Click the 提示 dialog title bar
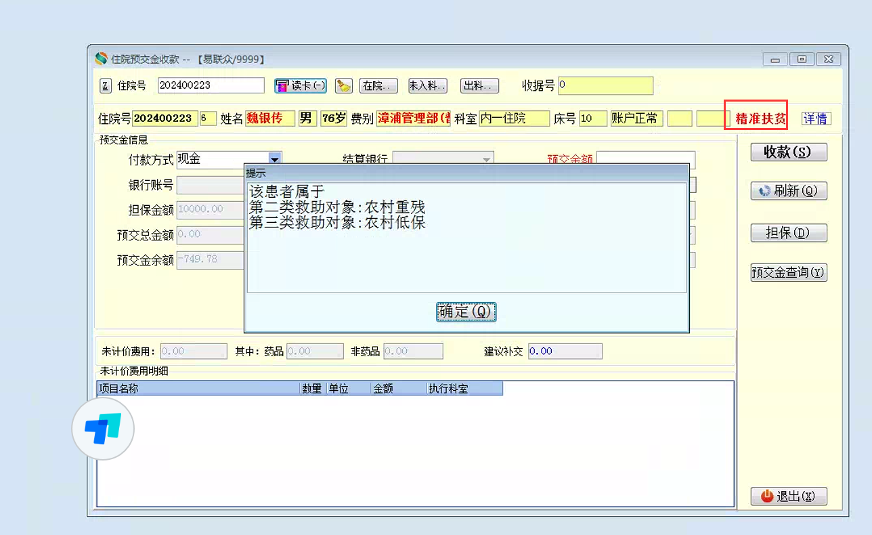Viewport: 872px width, 535px height. 466,173
